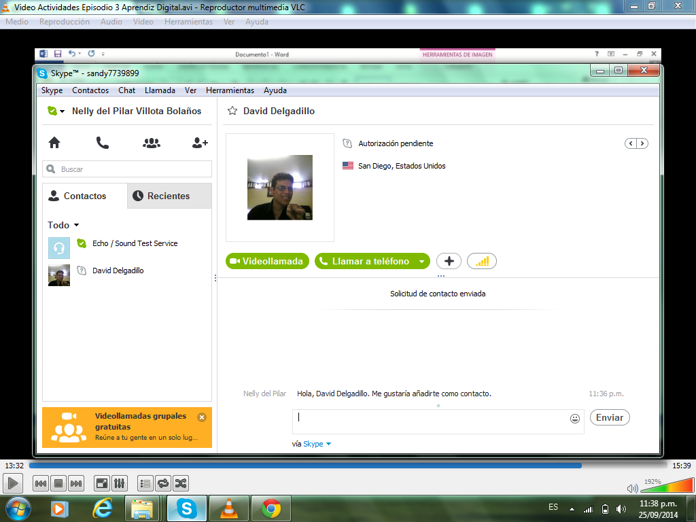Click the search magnifier in Buscar box

click(x=51, y=169)
